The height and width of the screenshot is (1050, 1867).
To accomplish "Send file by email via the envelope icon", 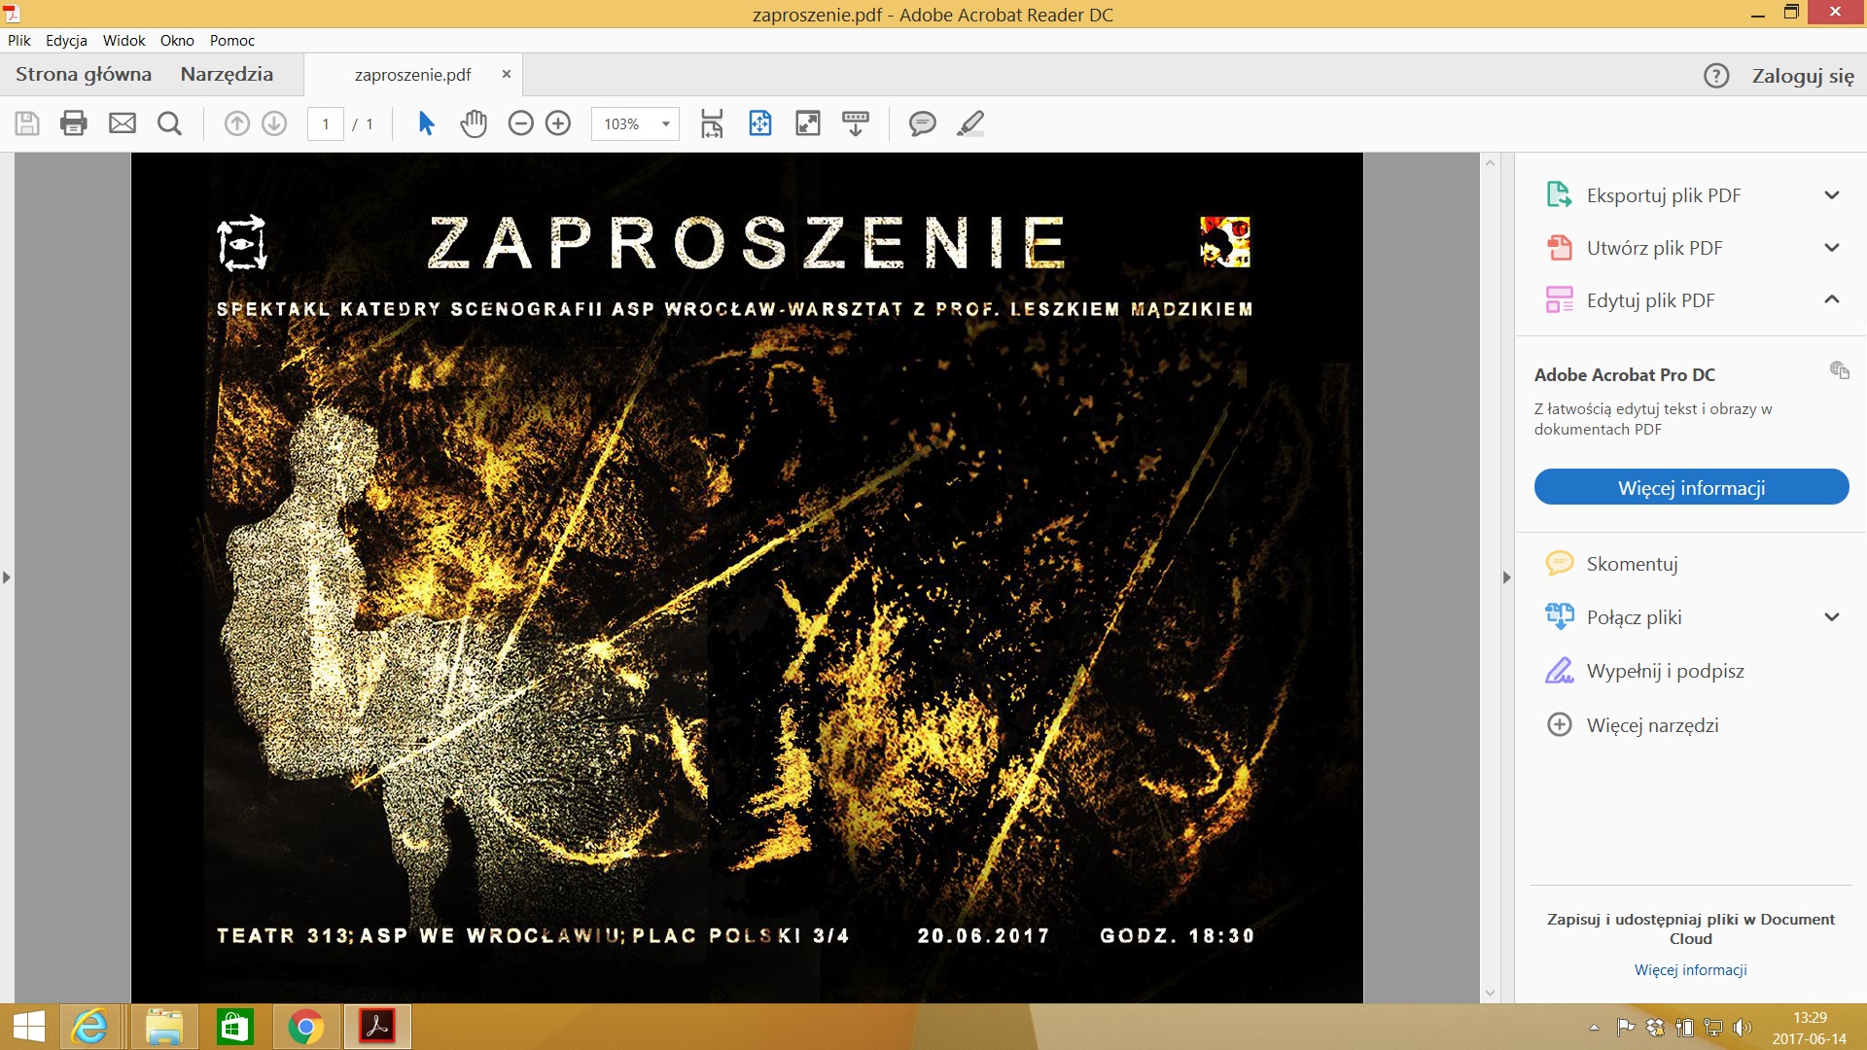I will click(123, 123).
